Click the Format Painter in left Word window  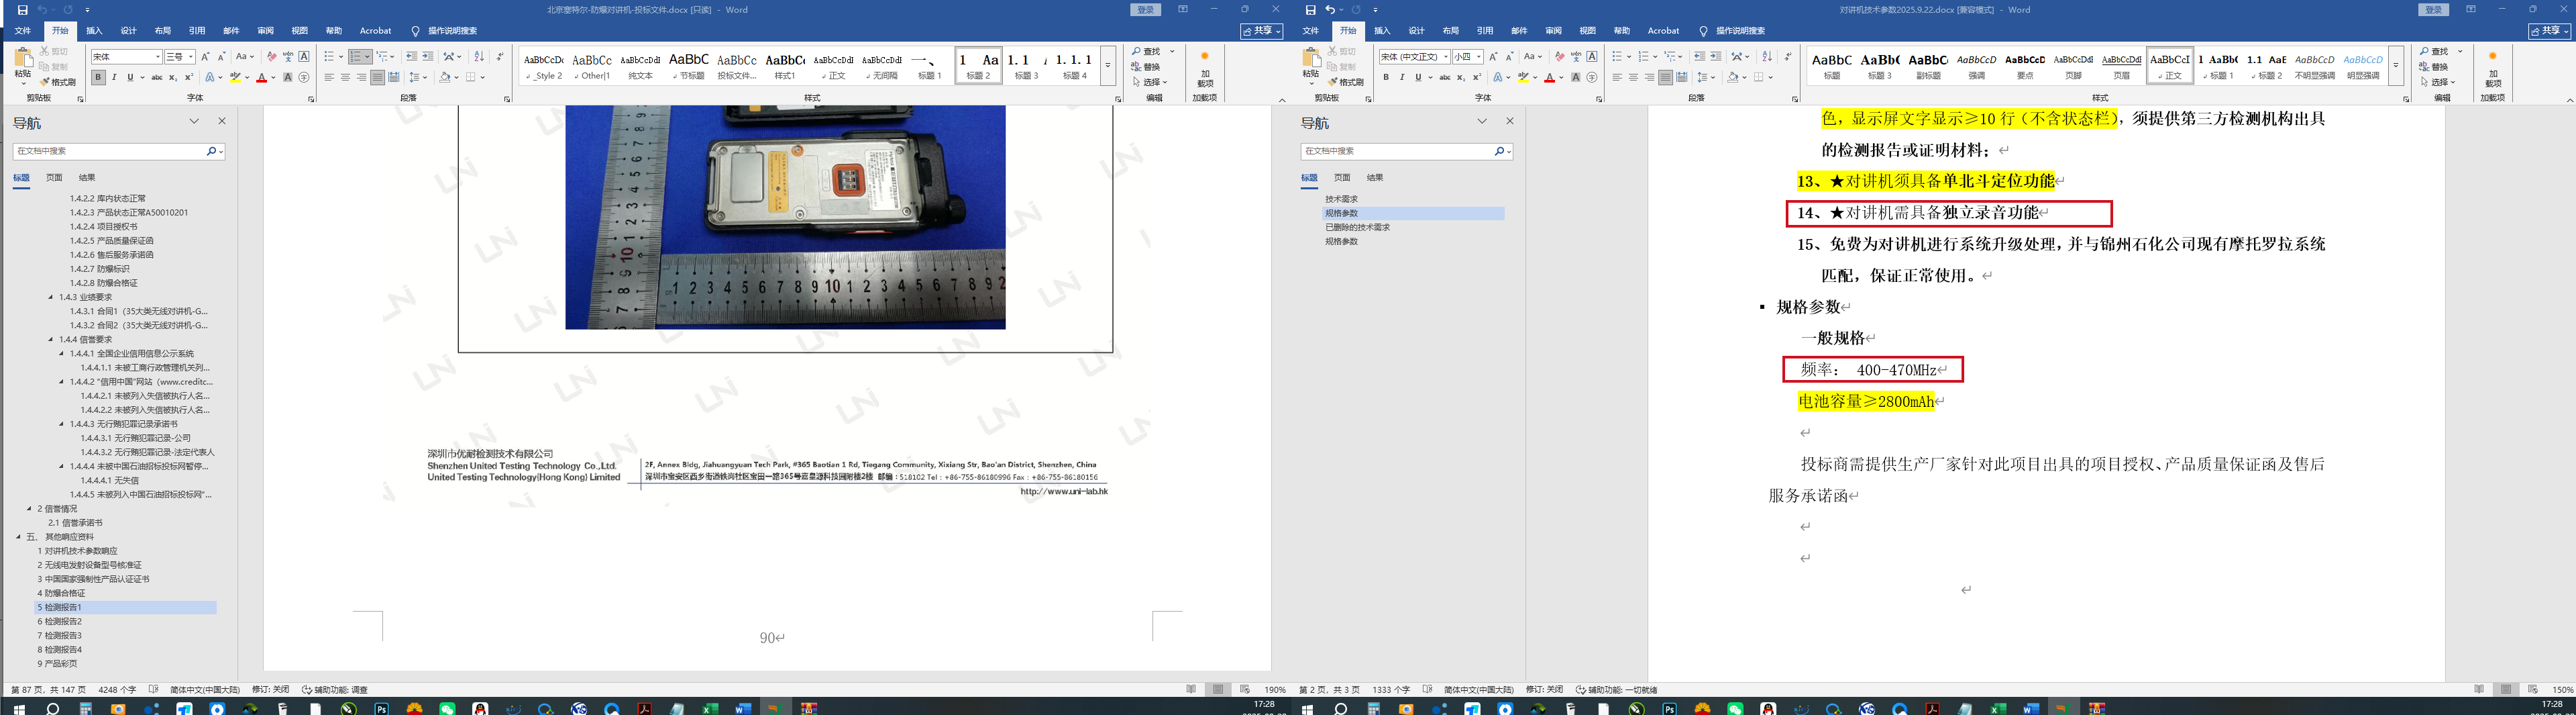(x=58, y=82)
